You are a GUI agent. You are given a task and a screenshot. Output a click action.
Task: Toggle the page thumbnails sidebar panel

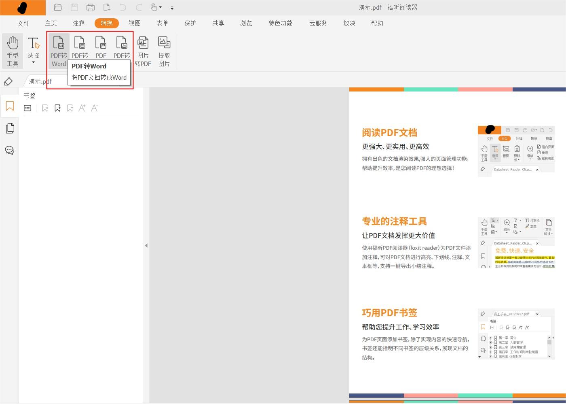click(10, 128)
